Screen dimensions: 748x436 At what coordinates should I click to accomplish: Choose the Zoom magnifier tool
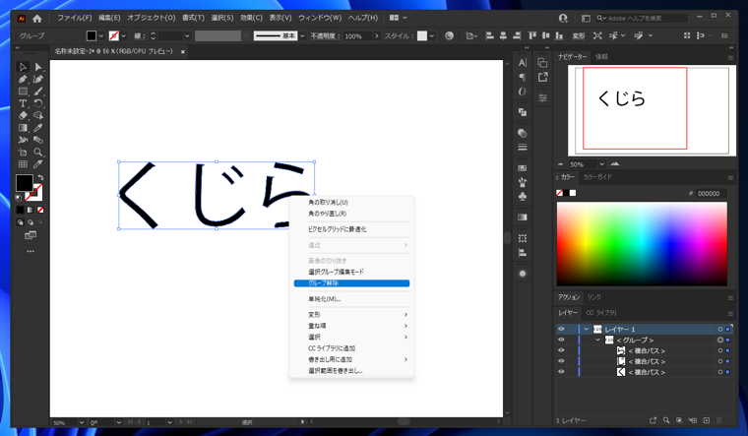point(38,153)
